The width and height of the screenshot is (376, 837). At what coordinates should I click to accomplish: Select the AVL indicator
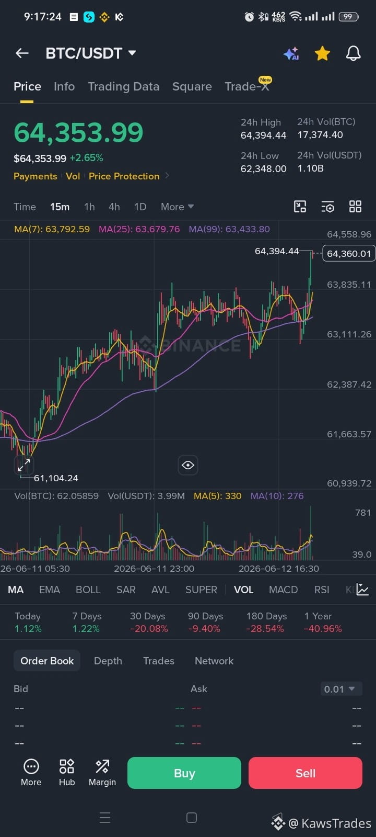point(160,590)
